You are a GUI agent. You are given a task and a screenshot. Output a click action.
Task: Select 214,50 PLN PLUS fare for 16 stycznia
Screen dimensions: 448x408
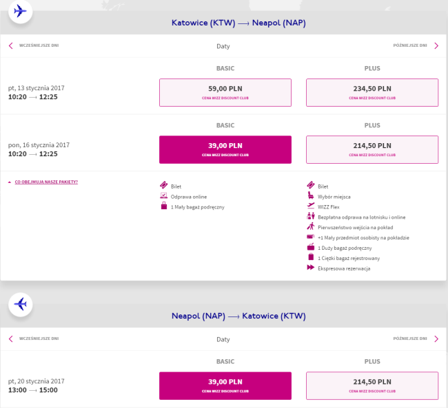(x=372, y=149)
